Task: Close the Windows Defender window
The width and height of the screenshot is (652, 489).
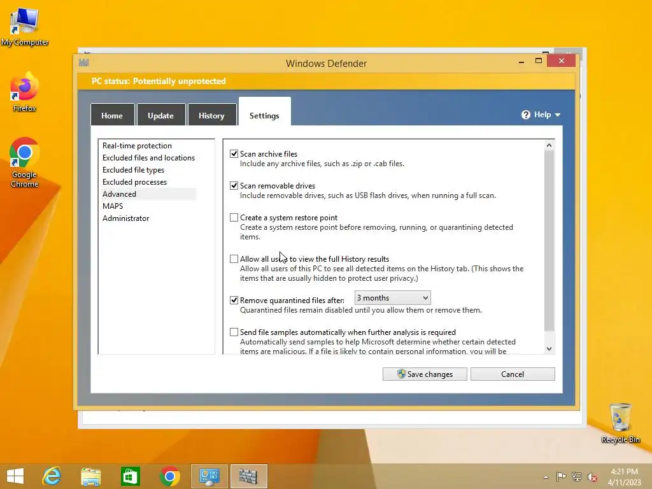Action: 562,60
